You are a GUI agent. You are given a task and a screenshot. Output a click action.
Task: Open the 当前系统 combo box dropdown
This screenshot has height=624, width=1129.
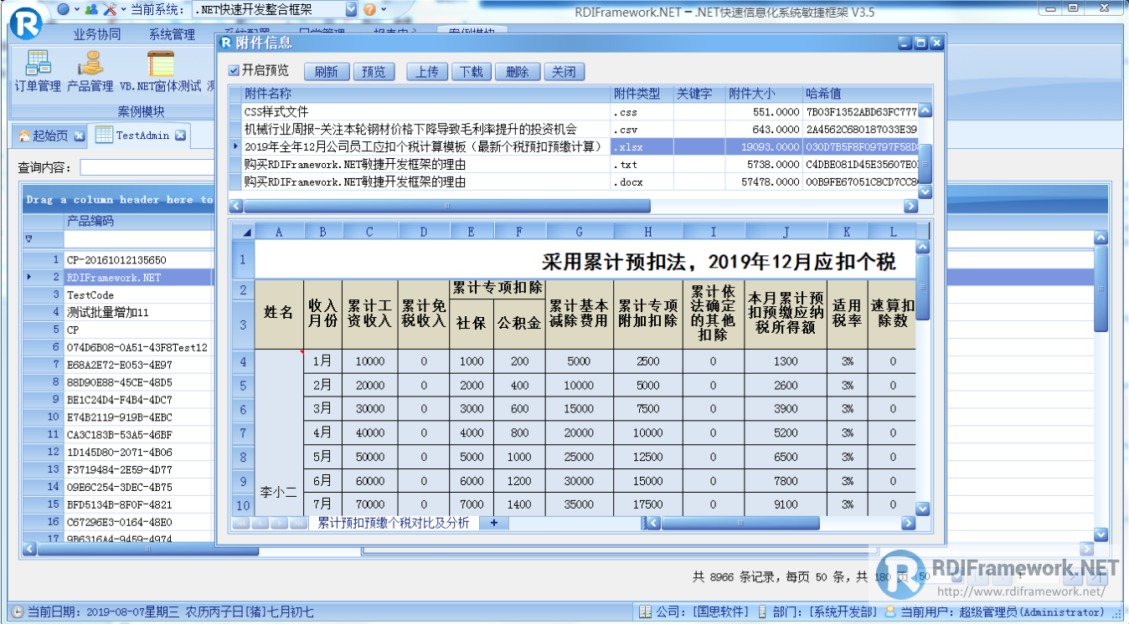(x=351, y=10)
